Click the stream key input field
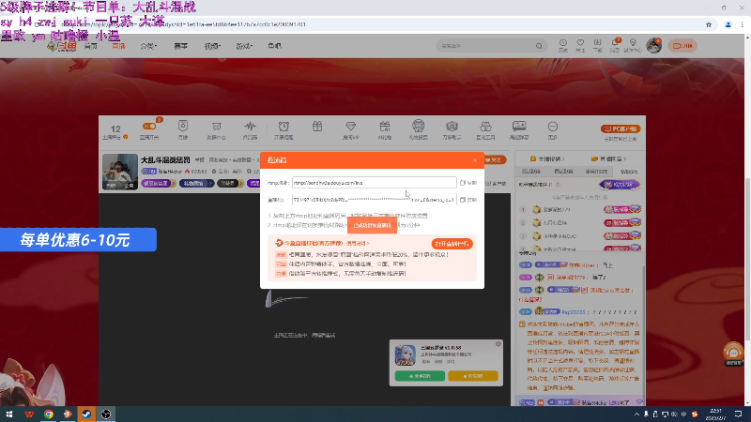The width and height of the screenshot is (751, 422). pyautogui.click(x=374, y=200)
